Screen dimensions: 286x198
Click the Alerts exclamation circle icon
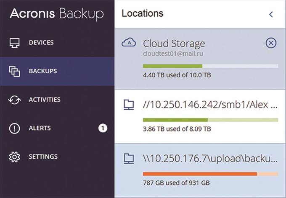[15, 129]
